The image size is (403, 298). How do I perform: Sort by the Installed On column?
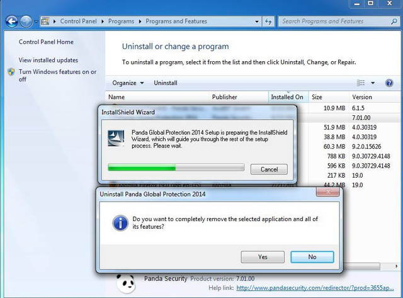click(288, 97)
